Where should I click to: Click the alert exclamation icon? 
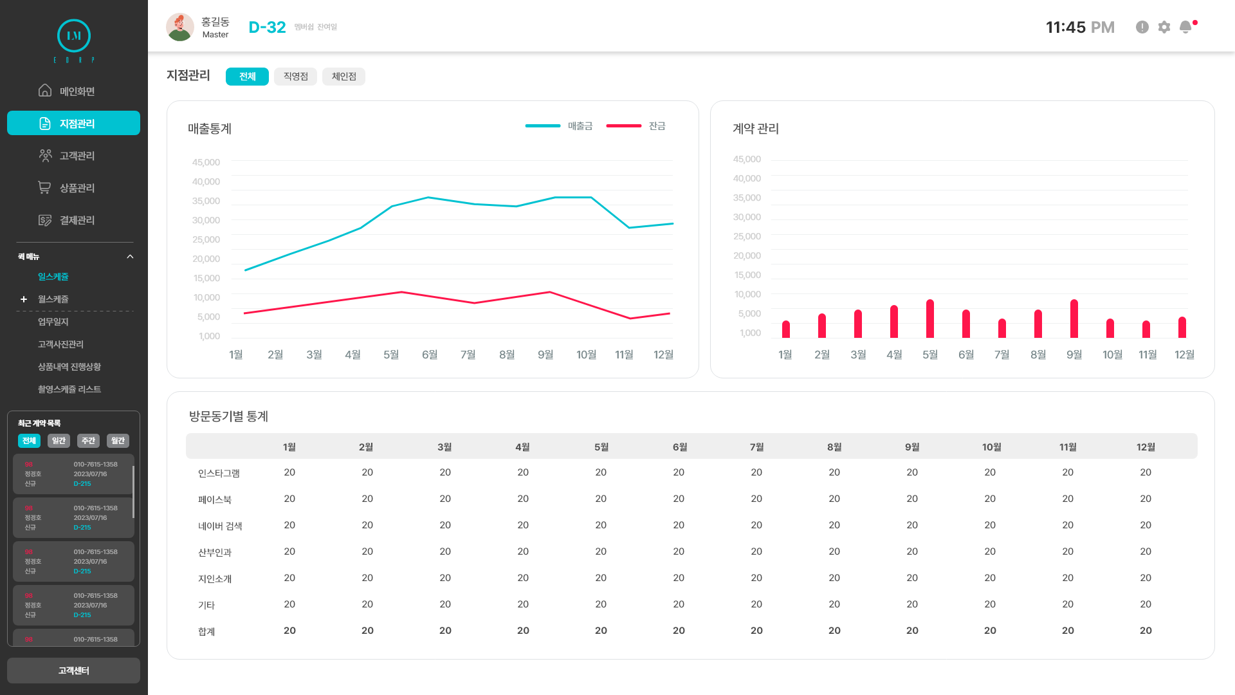[x=1142, y=27]
